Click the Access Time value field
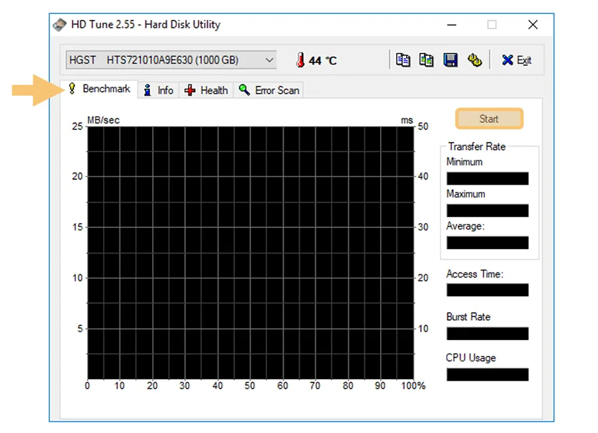 point(488,290)
